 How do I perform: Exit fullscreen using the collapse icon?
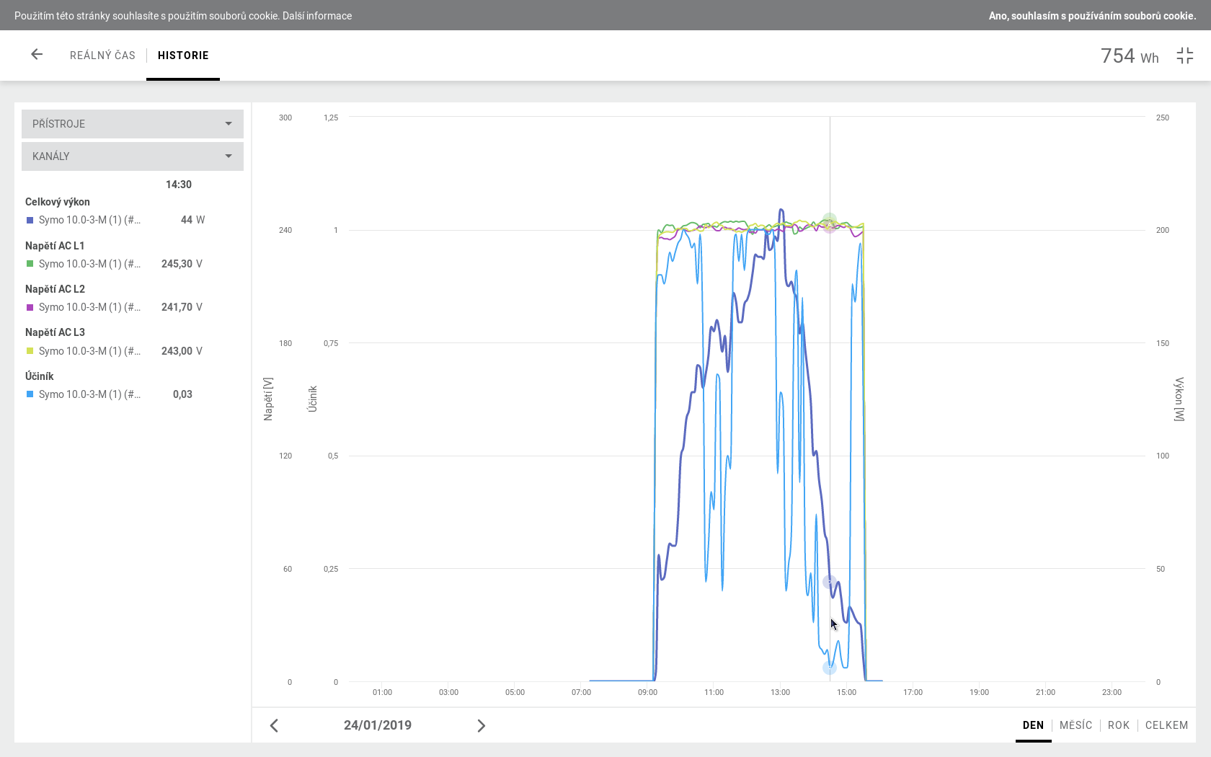coord(1184,56)
